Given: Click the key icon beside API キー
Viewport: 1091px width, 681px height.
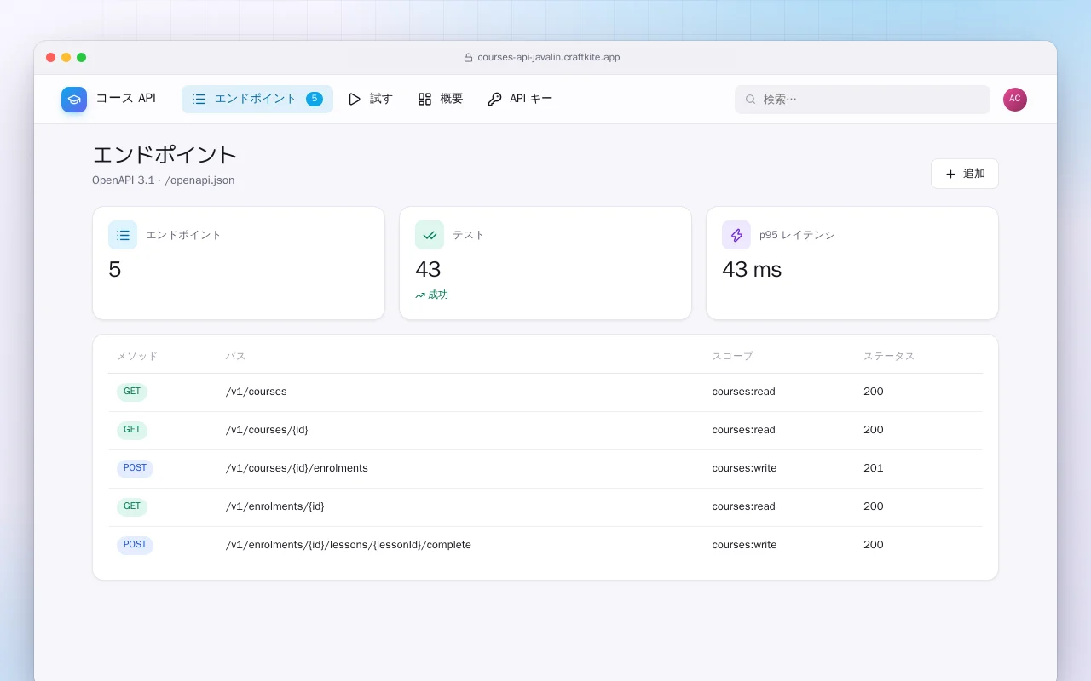Looking at the screenshot, I should click(494, 100).
